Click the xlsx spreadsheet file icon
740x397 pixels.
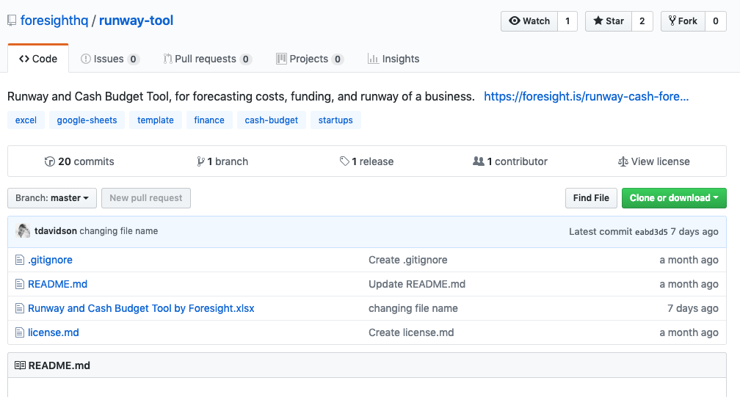[20, 308]
